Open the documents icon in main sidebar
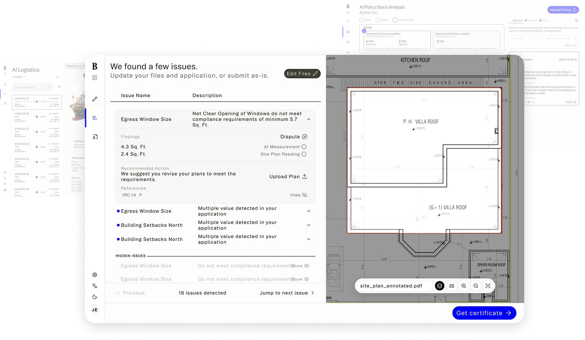 click(x=95, y=136)
